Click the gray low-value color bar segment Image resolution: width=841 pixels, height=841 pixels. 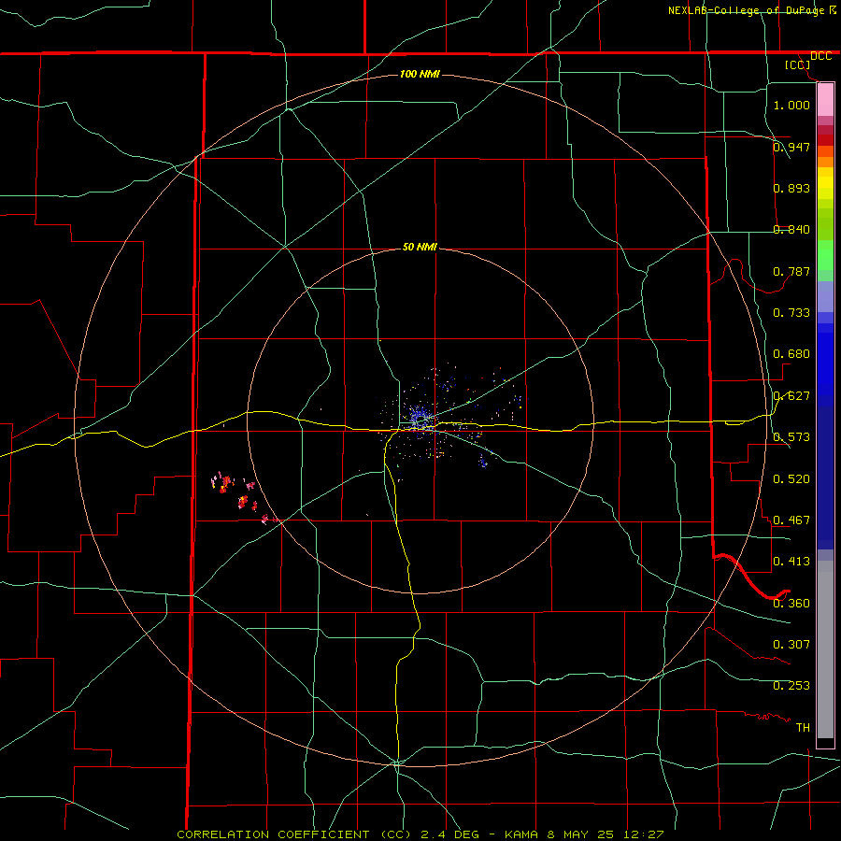click(825, 649)
